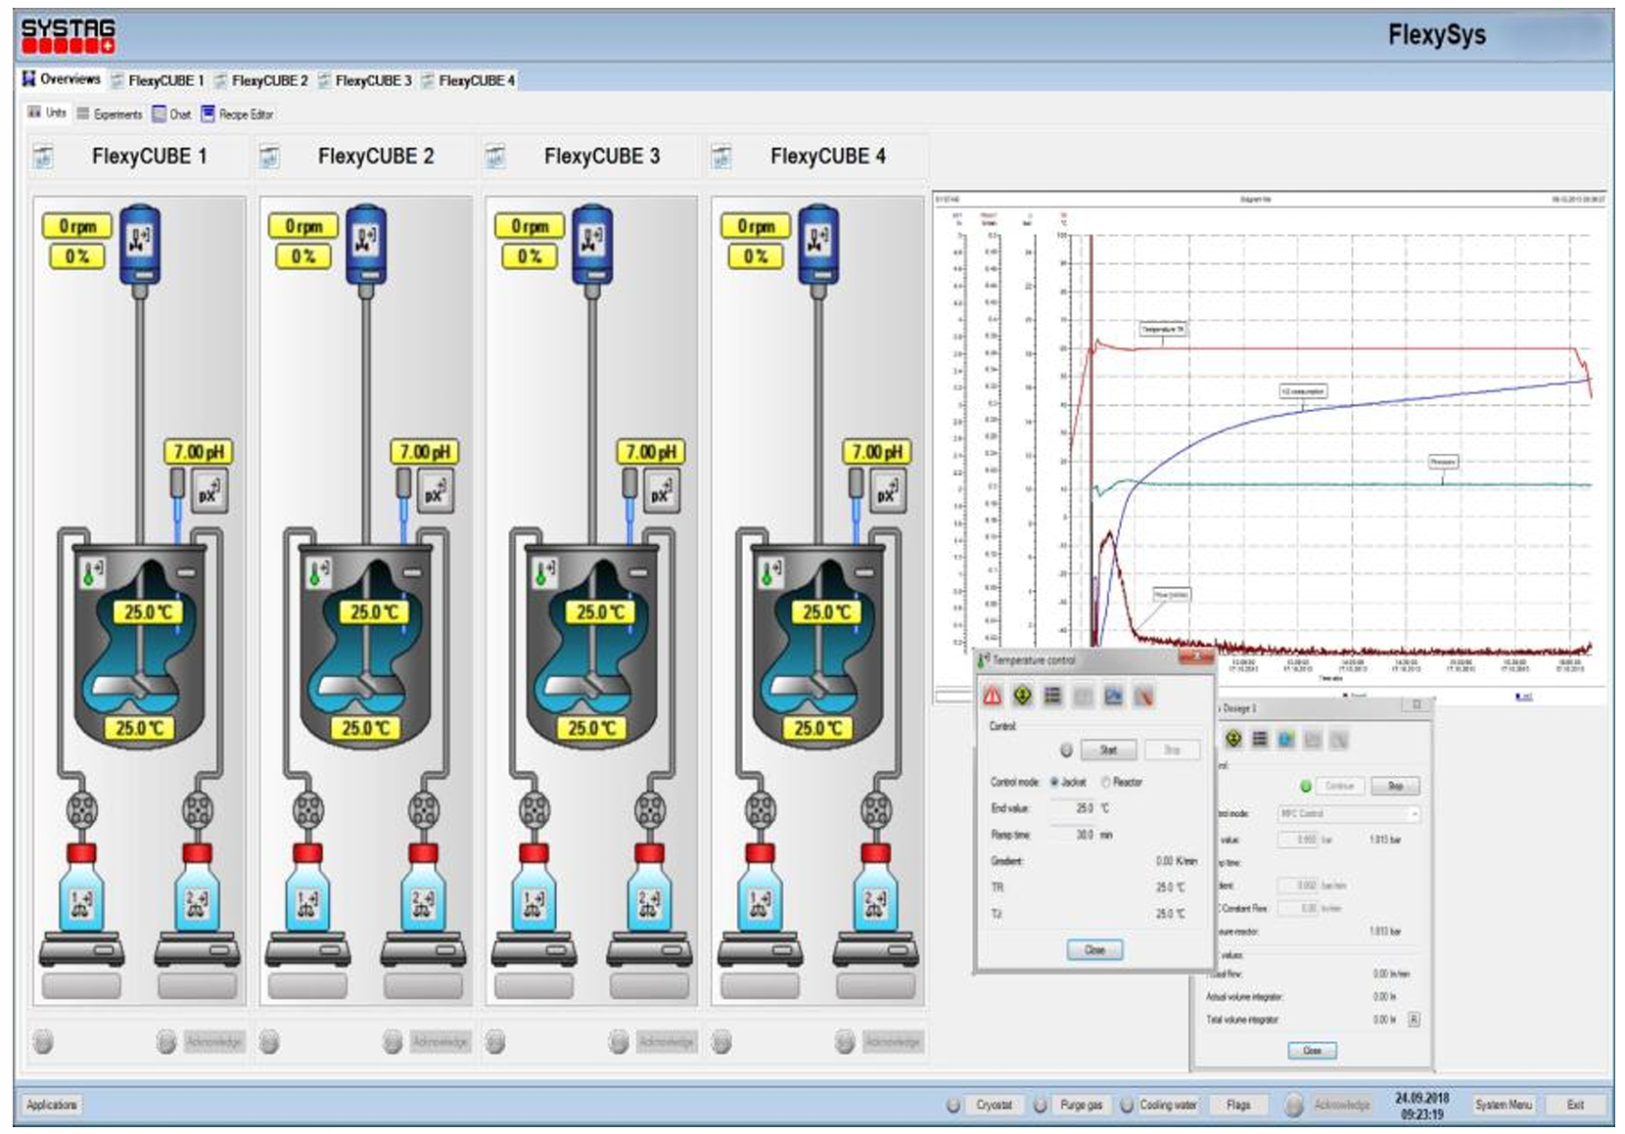Open the Flags button
1625x1134 pixels.
[x=1238, y=1105]
